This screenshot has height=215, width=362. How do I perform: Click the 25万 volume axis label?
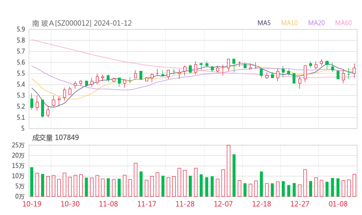pyautogui.click(x=18, y=145)
